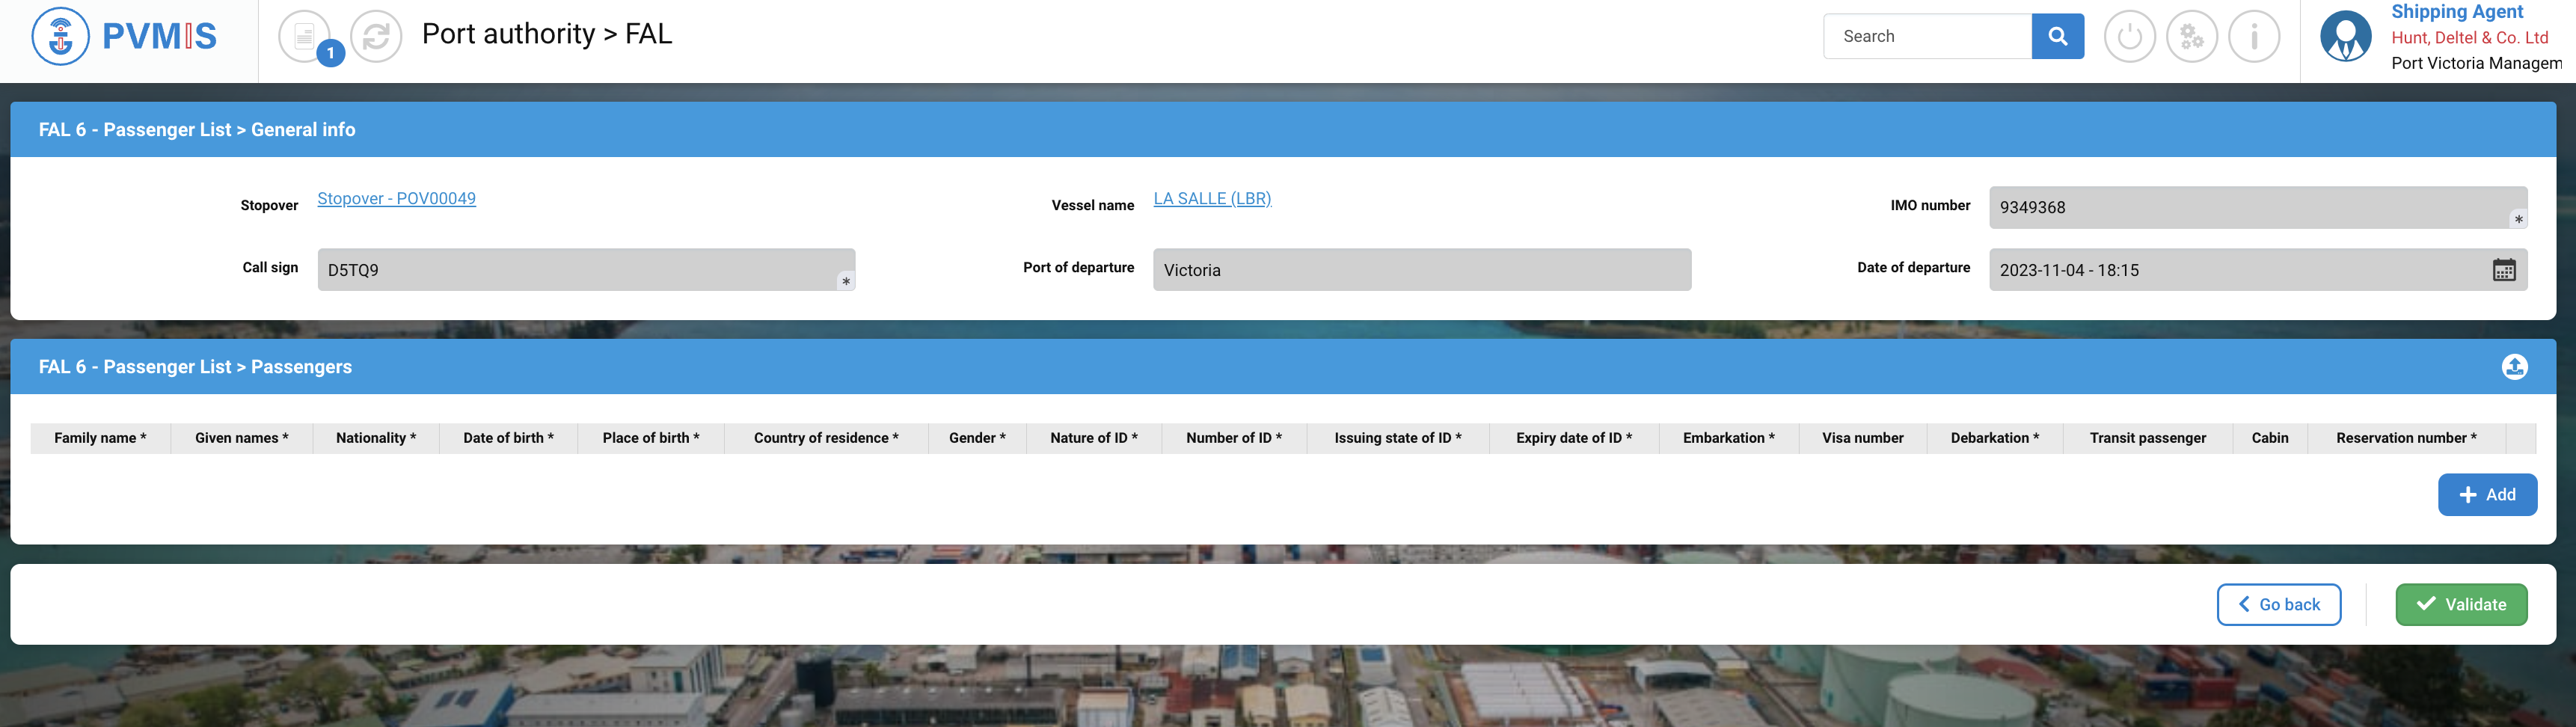The height and width of the screenshot is (727, 2576).
Task: Click the Go back button
Action: coord(2278,605)
